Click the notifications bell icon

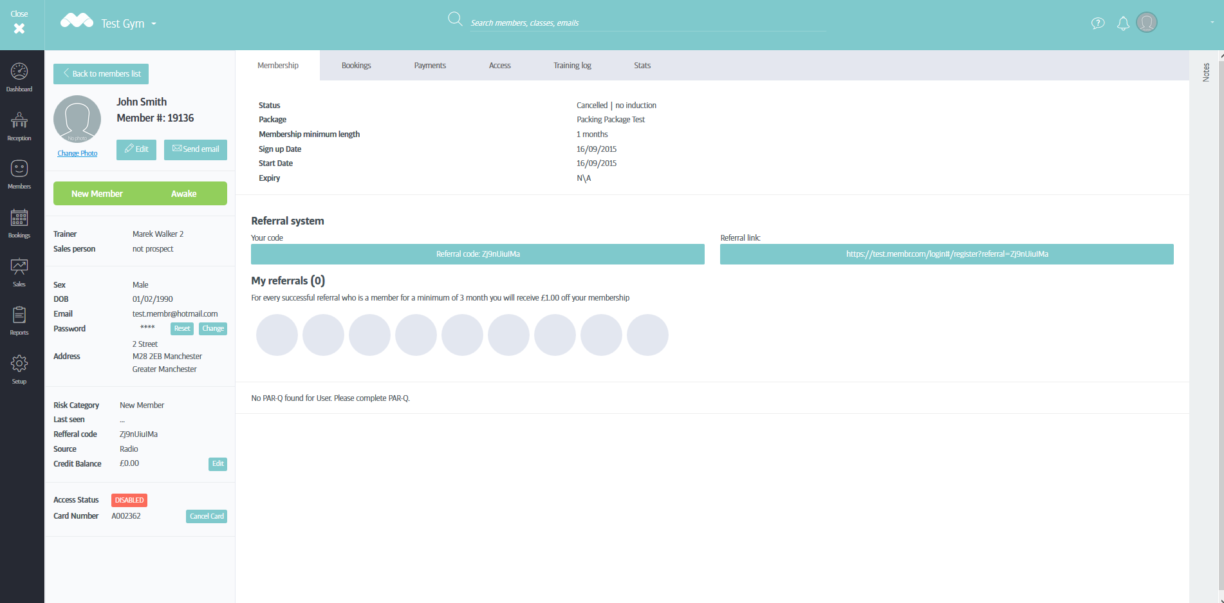[1123, 24]
